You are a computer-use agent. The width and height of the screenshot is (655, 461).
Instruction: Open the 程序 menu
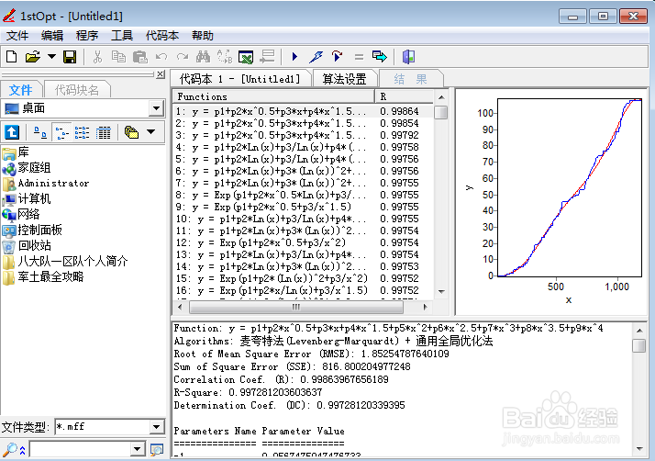pyautogui.click(x=87, y=36)
